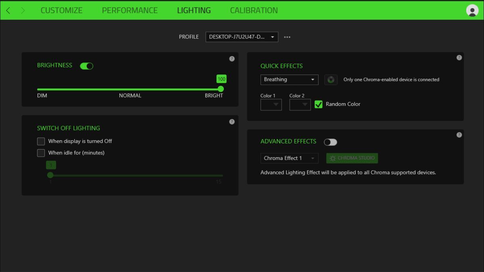
Task: Switch to the Performance tab
Action: click(x=130, y=10)
